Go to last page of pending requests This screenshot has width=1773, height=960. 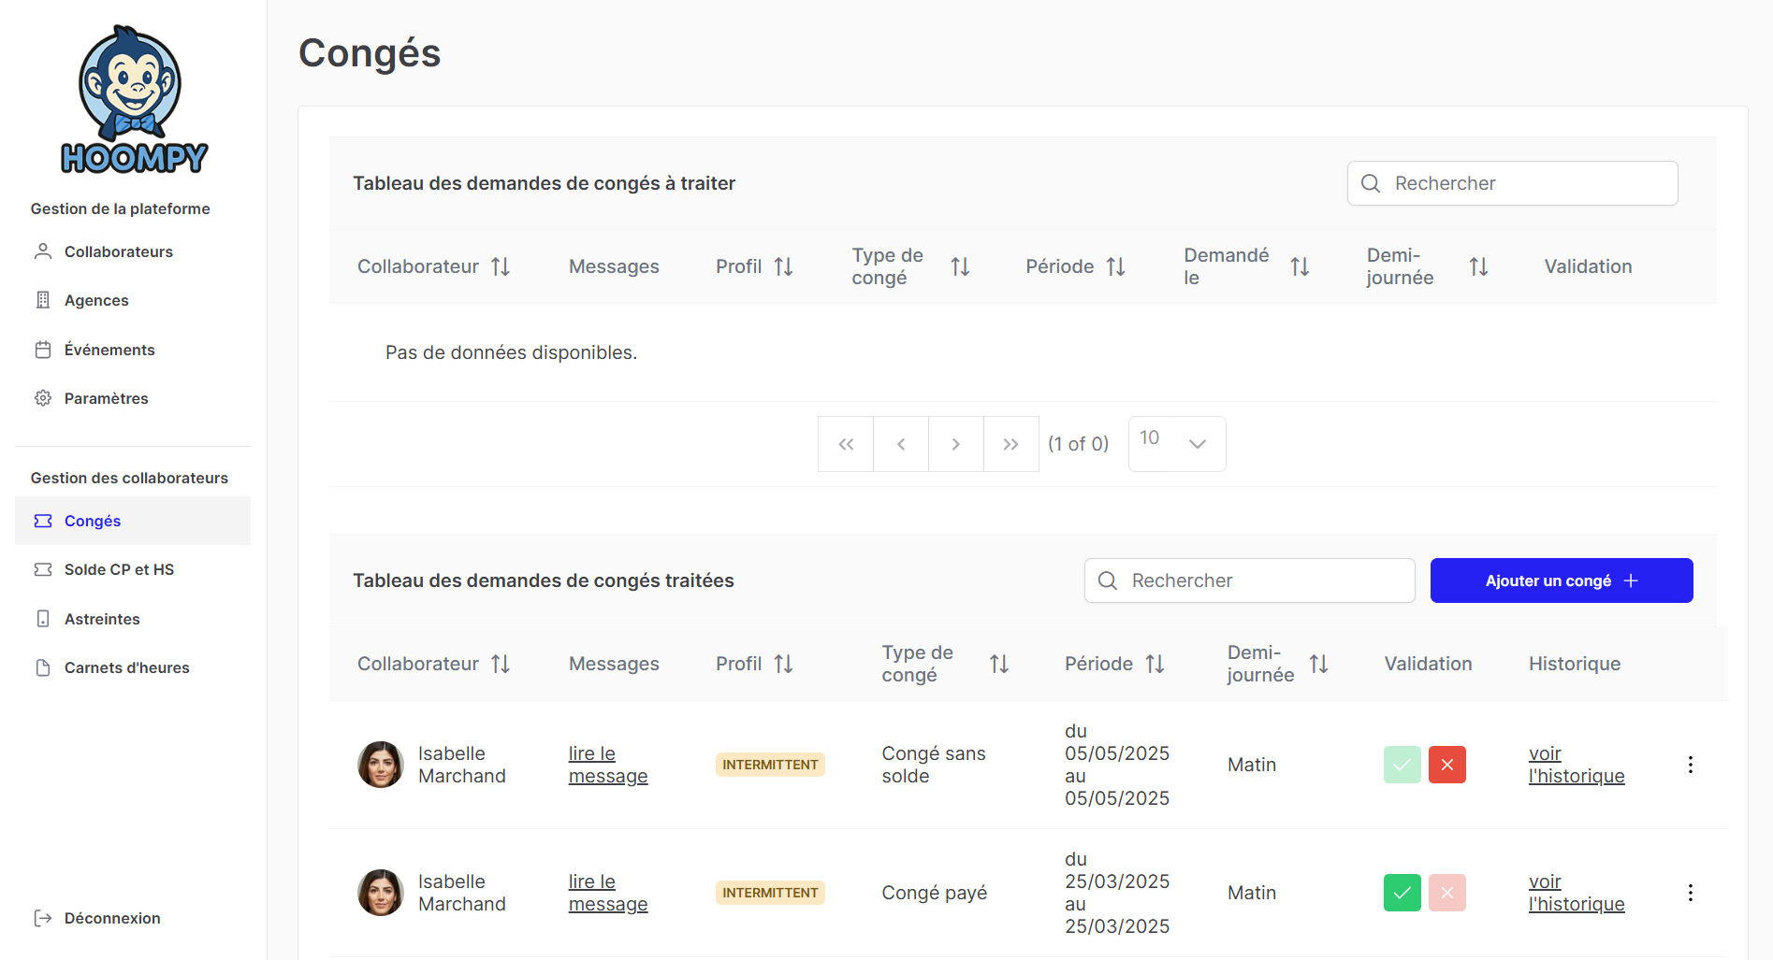(x=1010, y=444)
